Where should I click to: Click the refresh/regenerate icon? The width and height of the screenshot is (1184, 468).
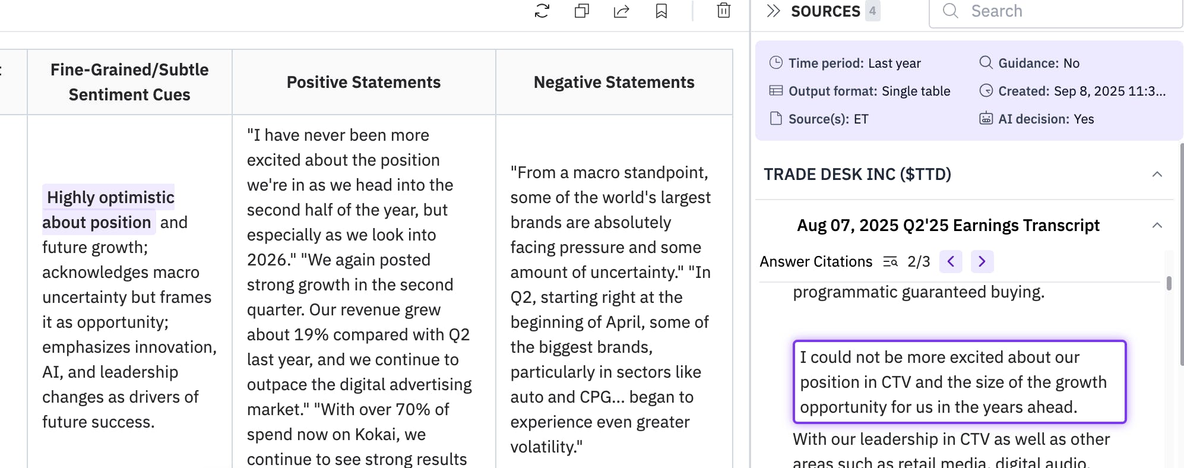tap(542, 11)
